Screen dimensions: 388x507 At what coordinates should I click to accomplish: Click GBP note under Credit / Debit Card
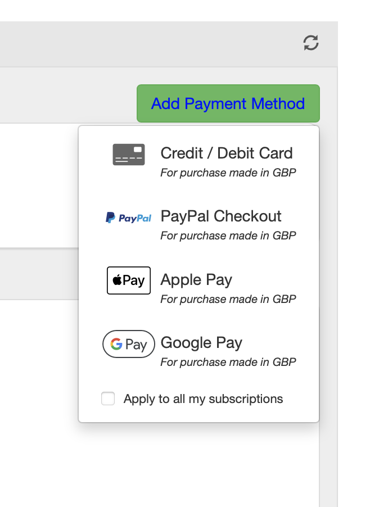click(x=228, y=173)
